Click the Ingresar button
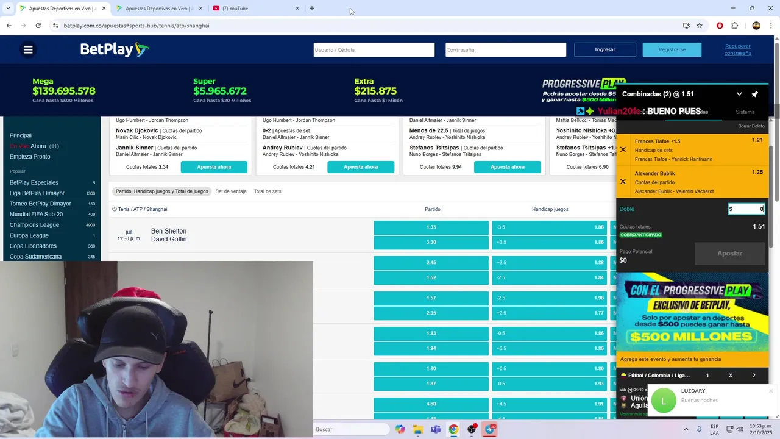Image resolution: width=780 pixels, height=439 pixels. [x=605, y=50]
